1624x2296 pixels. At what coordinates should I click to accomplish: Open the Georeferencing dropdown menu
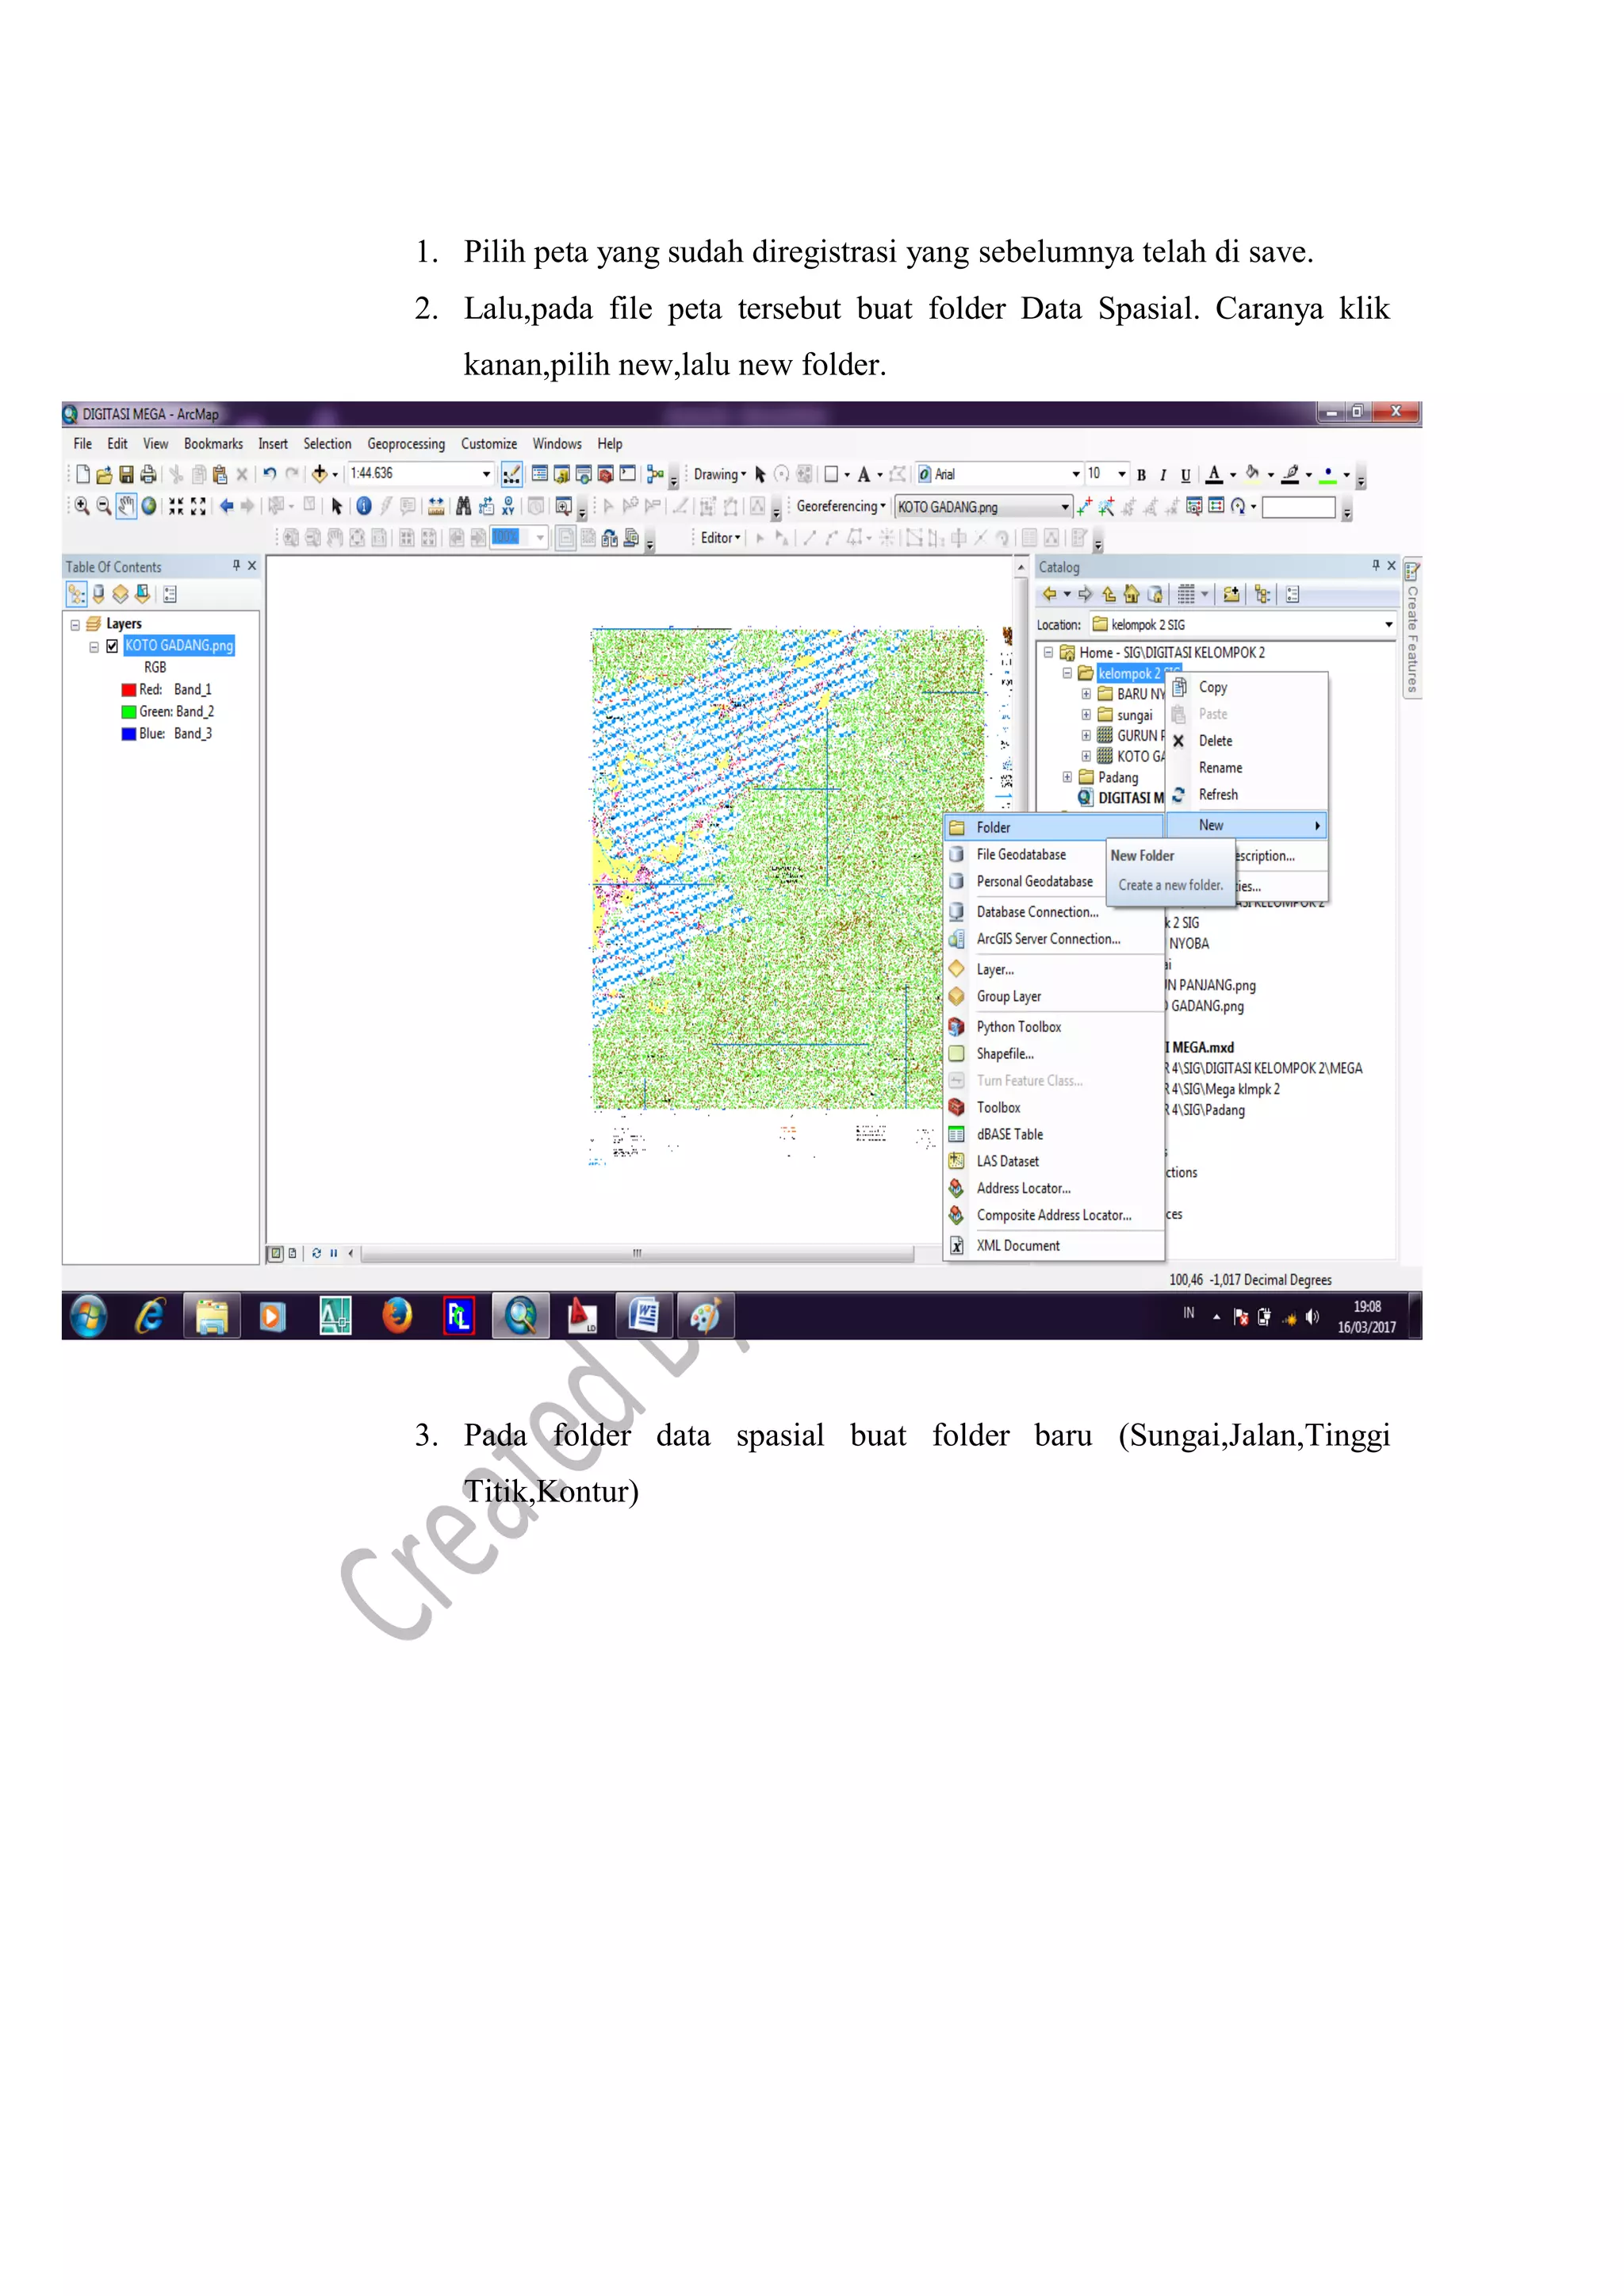pyautogui.click(x=840, y=507)
